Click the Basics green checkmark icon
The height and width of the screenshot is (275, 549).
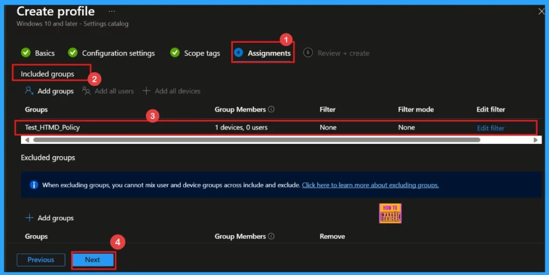click(x=26, y=53)
